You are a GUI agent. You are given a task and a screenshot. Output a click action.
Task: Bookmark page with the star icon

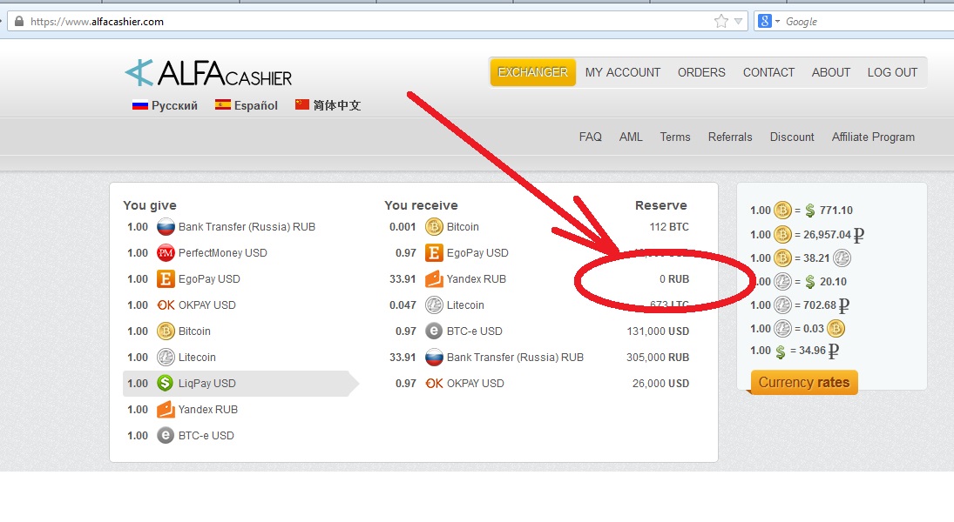721,21
